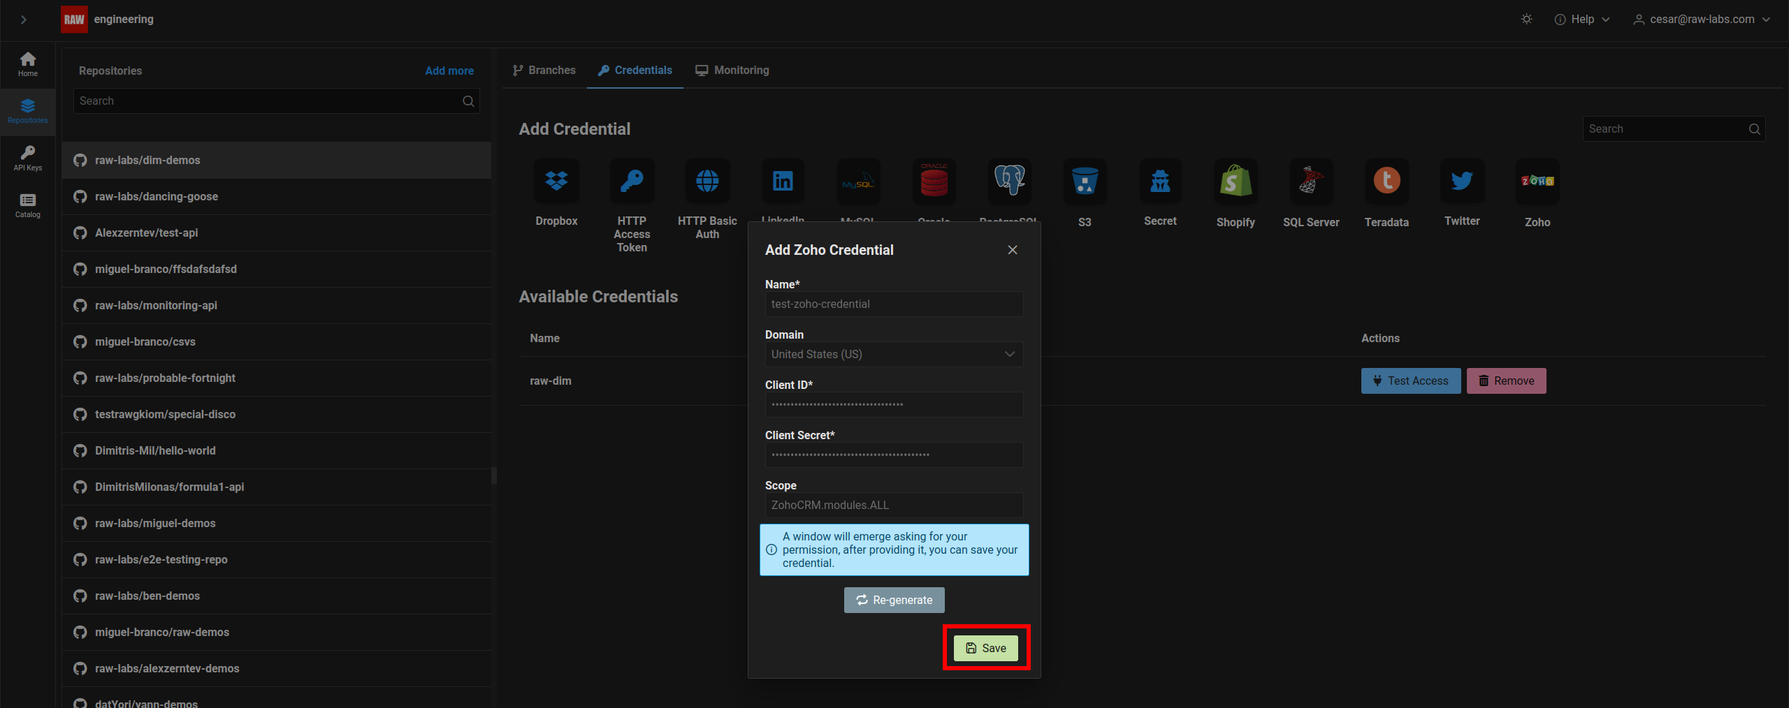Click the raw-dim credential name
1789x708 pixels.
point(551,381)
